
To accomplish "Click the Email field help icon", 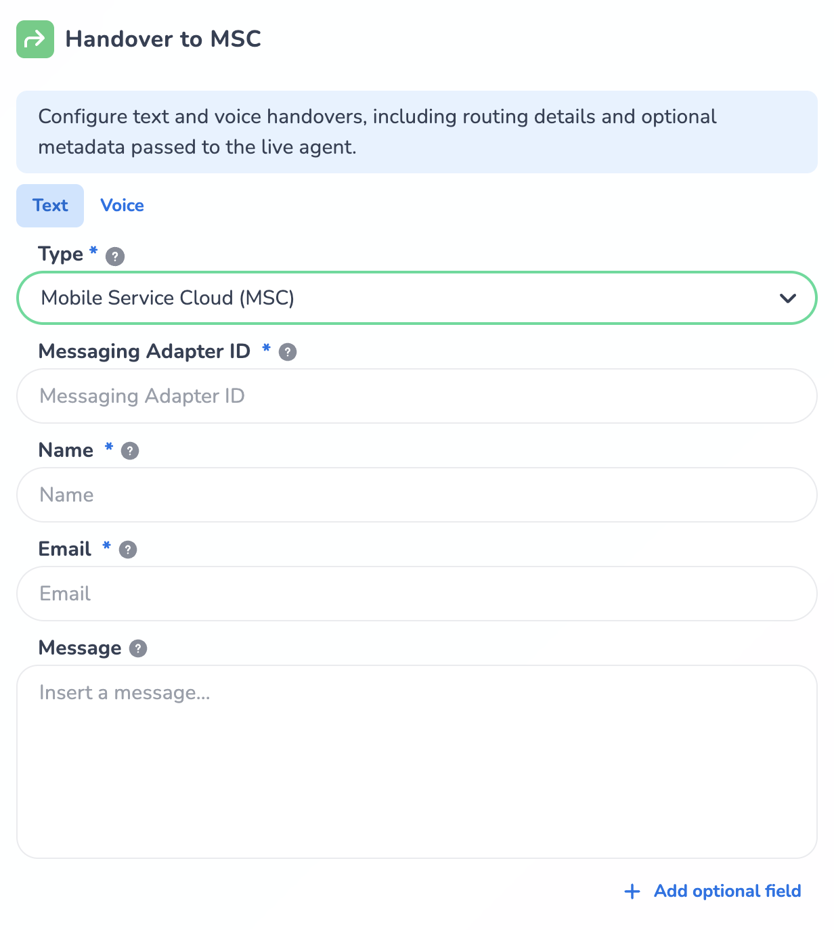I will (x=128, y=550).
